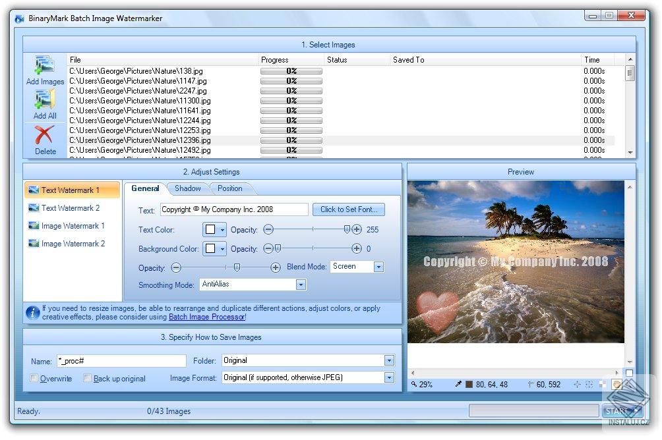This screenshot has width=662, height=440.
Task: Enable the Back up original checkbox
Action: 88,378
